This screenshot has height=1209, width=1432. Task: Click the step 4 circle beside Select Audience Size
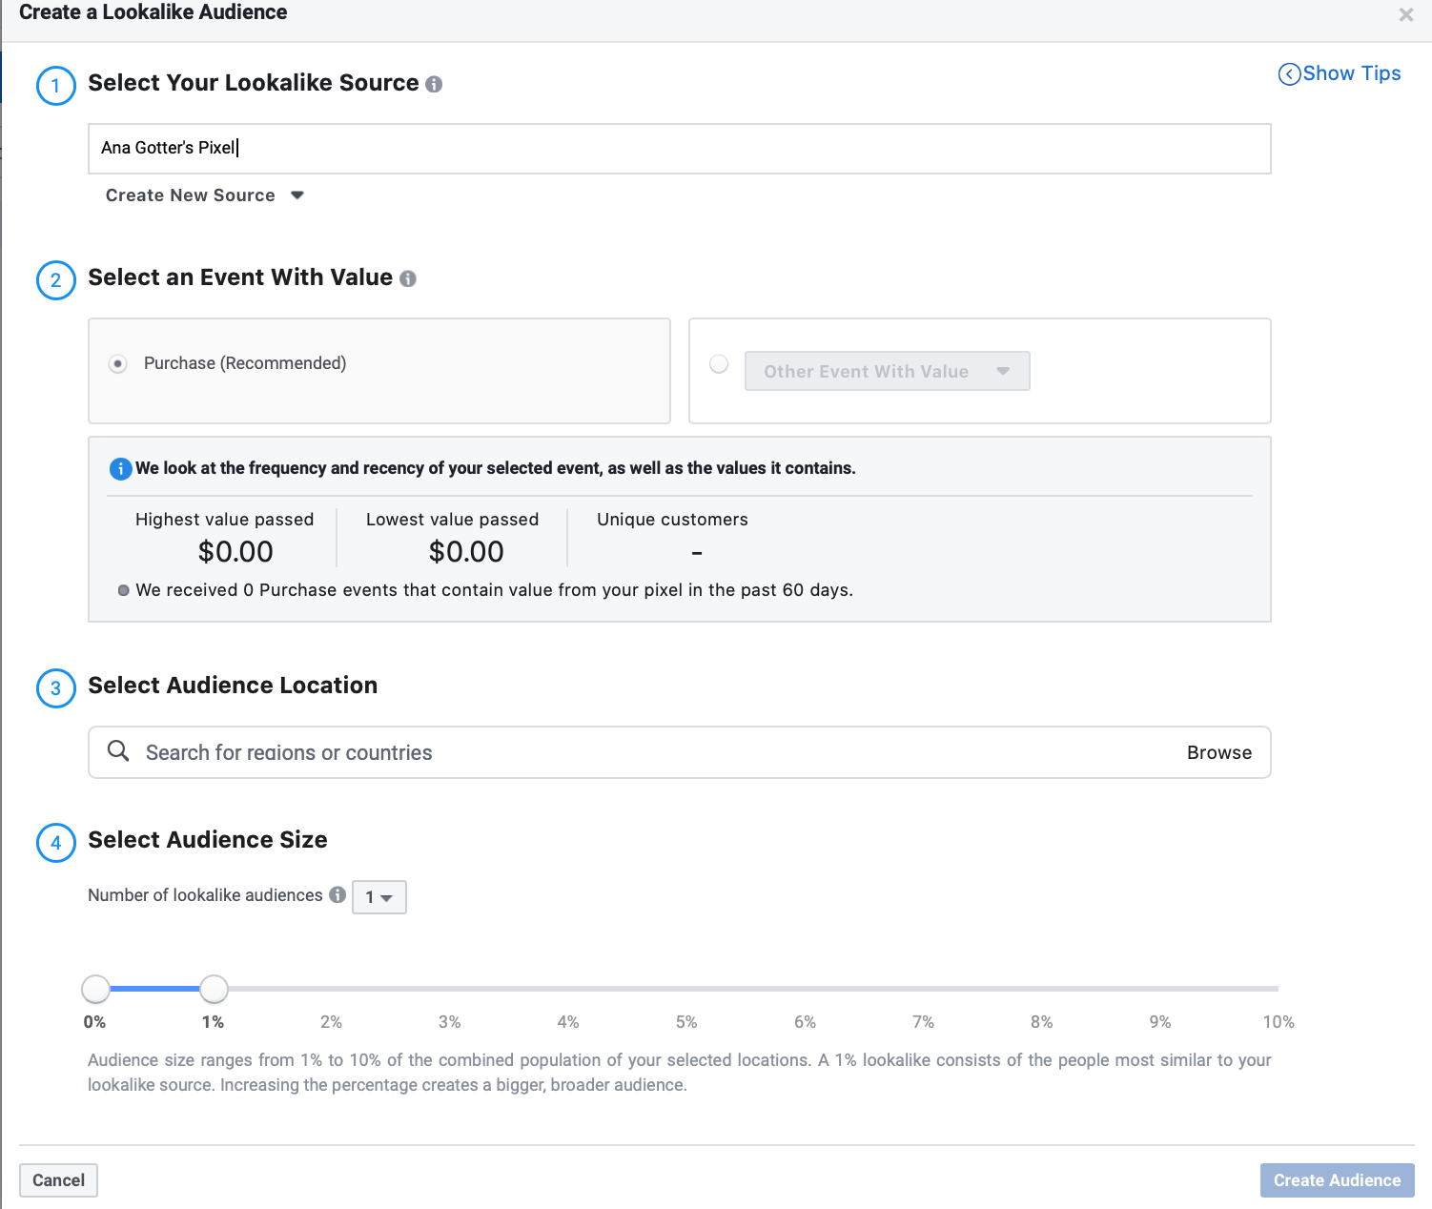coord(55,843)
